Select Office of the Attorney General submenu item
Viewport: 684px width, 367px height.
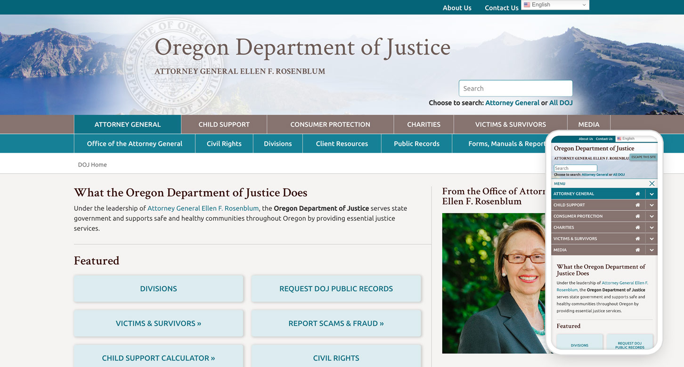point(135,144)
